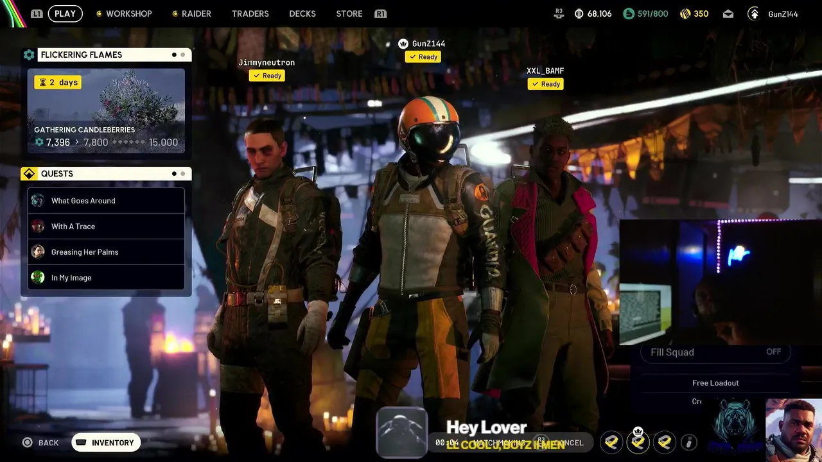Click Ready badge under XXL_BAMF

pyautogui.click(x=546, y=84)
